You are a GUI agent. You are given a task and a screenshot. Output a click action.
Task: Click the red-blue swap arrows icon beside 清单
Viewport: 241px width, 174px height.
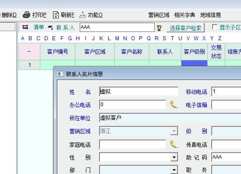25,27
